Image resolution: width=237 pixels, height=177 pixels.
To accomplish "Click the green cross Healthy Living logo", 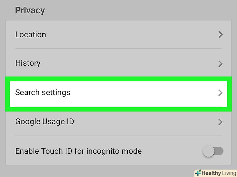I will 198,173.
